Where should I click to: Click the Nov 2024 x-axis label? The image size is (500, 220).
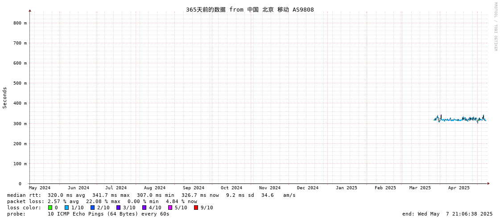coord(270,188)
